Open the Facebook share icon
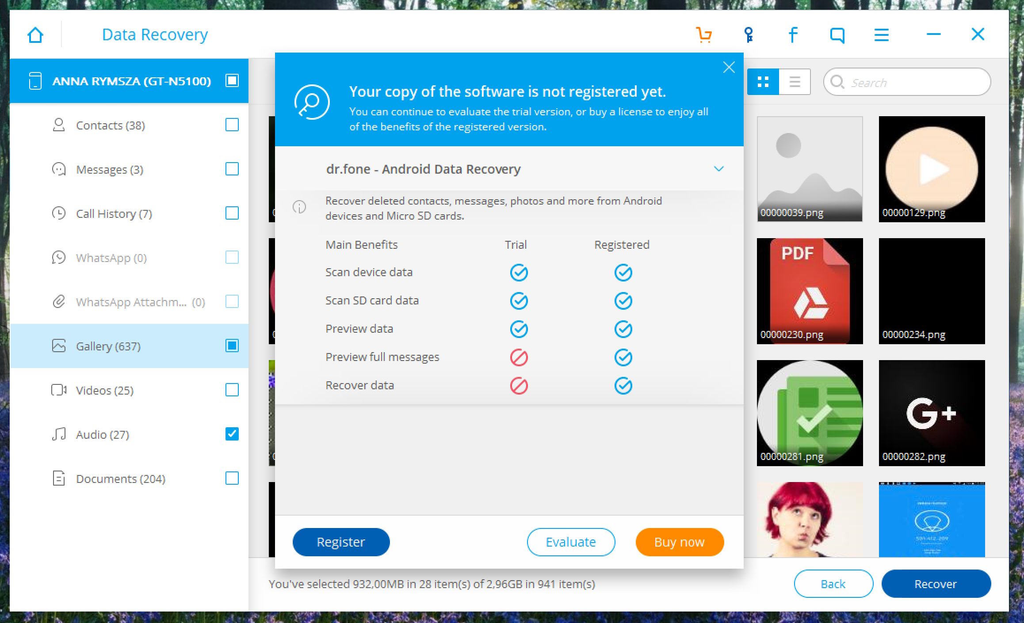Image resolution: width=1024 pixels, height=623 pixels. point(793,34)
